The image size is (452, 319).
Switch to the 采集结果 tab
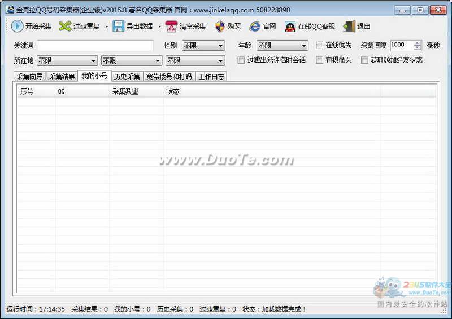tap(62, 77)
